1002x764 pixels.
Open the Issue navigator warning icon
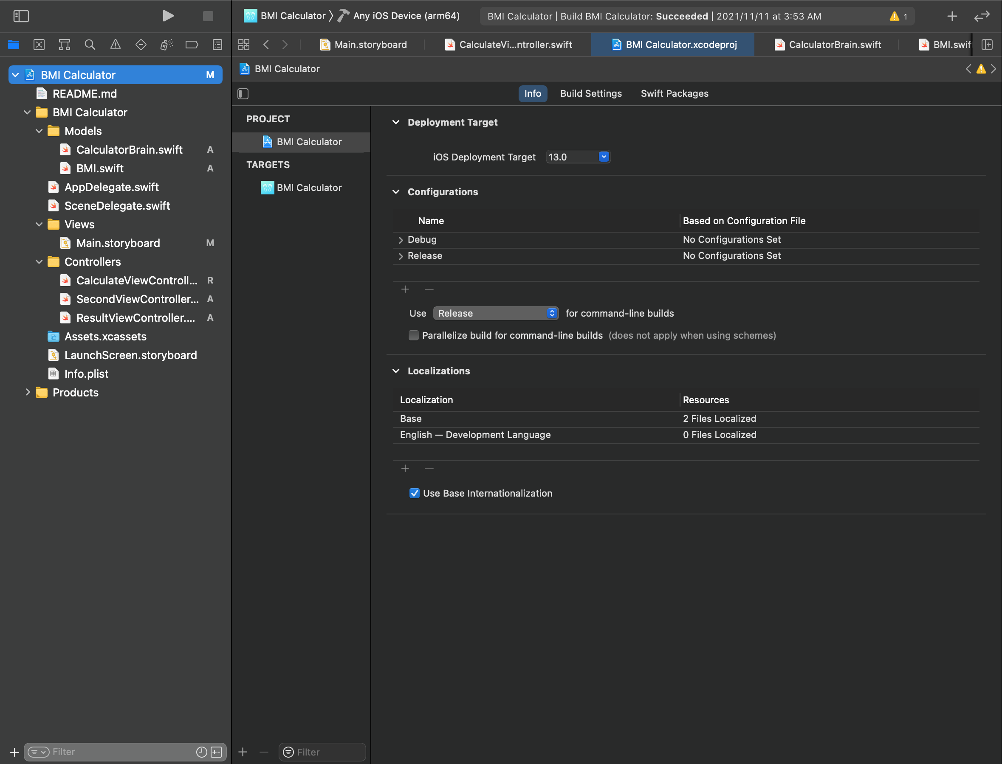116,45
